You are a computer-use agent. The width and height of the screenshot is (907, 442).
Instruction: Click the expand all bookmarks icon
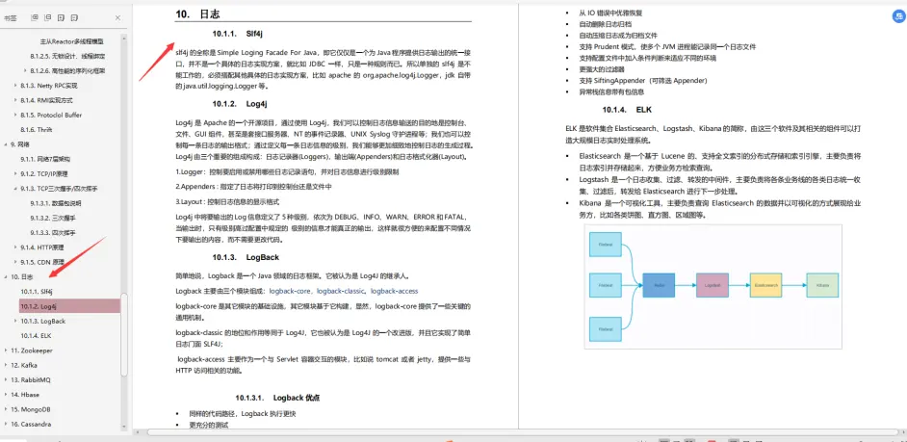click(35, 18)
